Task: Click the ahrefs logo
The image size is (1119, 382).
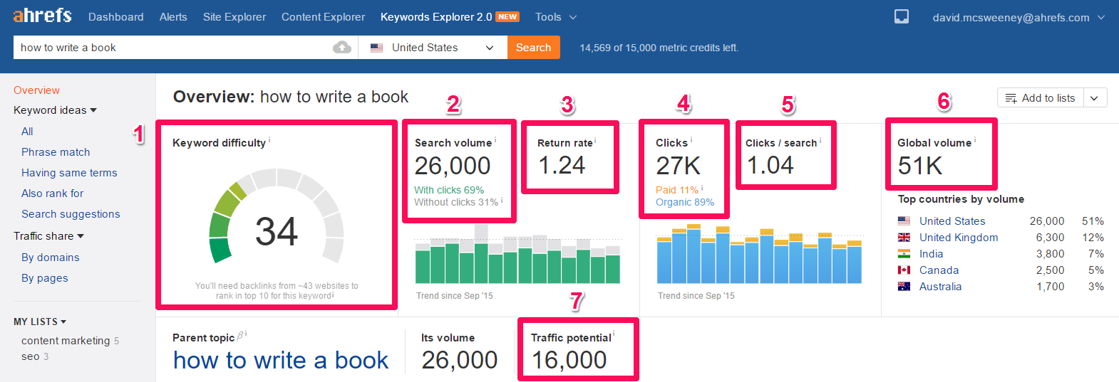Action: click(x=42, y=16)
